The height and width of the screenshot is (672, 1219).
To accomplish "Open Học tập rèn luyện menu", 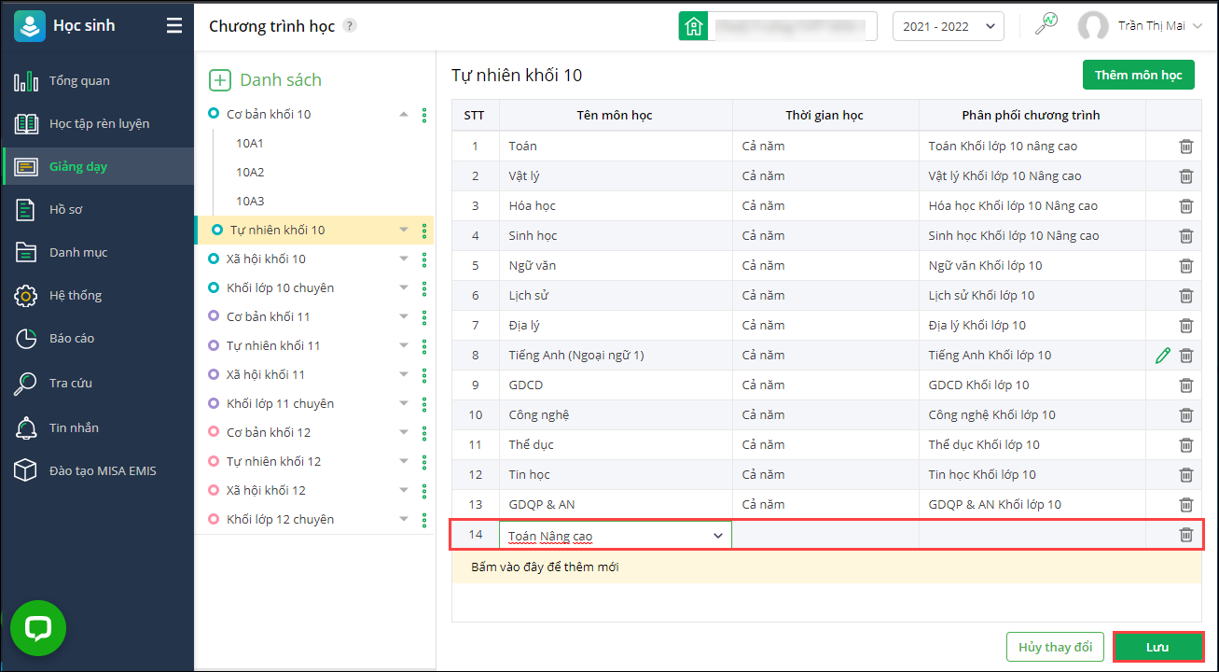I will [97, 124].
